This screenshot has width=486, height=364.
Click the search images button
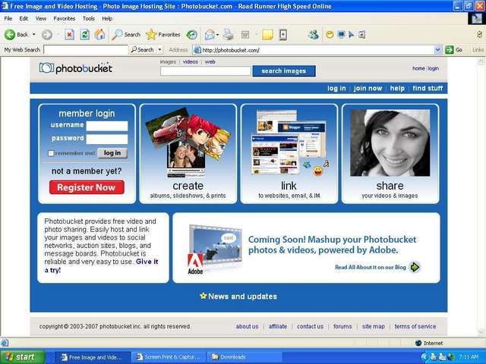coord(284,71)
